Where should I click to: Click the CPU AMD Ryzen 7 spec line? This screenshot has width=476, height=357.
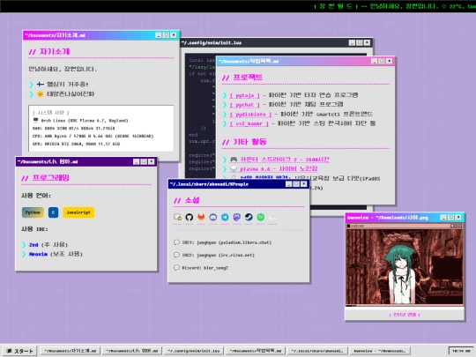pyautogui.click(x=93, y=136)
